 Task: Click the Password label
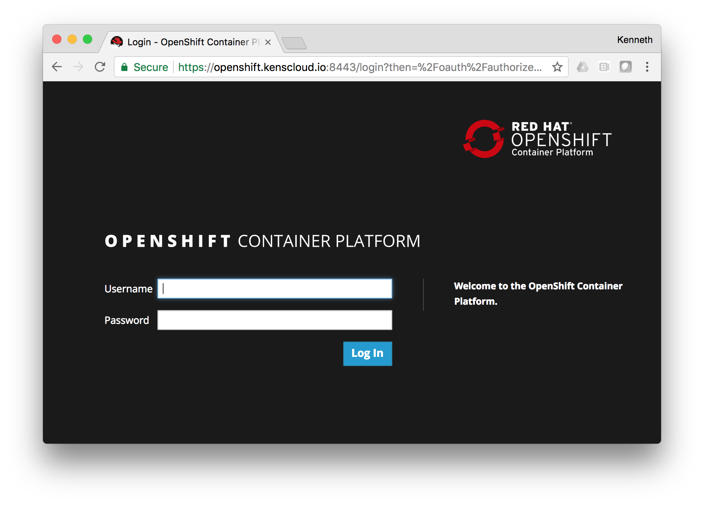point(127,320)
